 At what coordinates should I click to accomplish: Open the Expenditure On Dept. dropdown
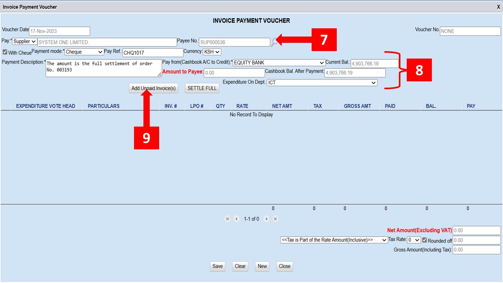click(322, 83)
